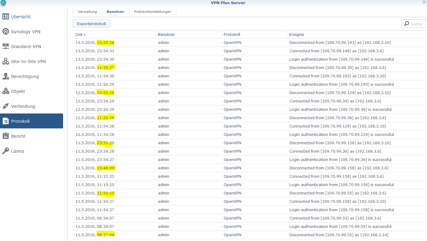Screen dimensions: 427x241
Task: Open the Protokolleinstellungen tab
Action: tap(152, 12)
